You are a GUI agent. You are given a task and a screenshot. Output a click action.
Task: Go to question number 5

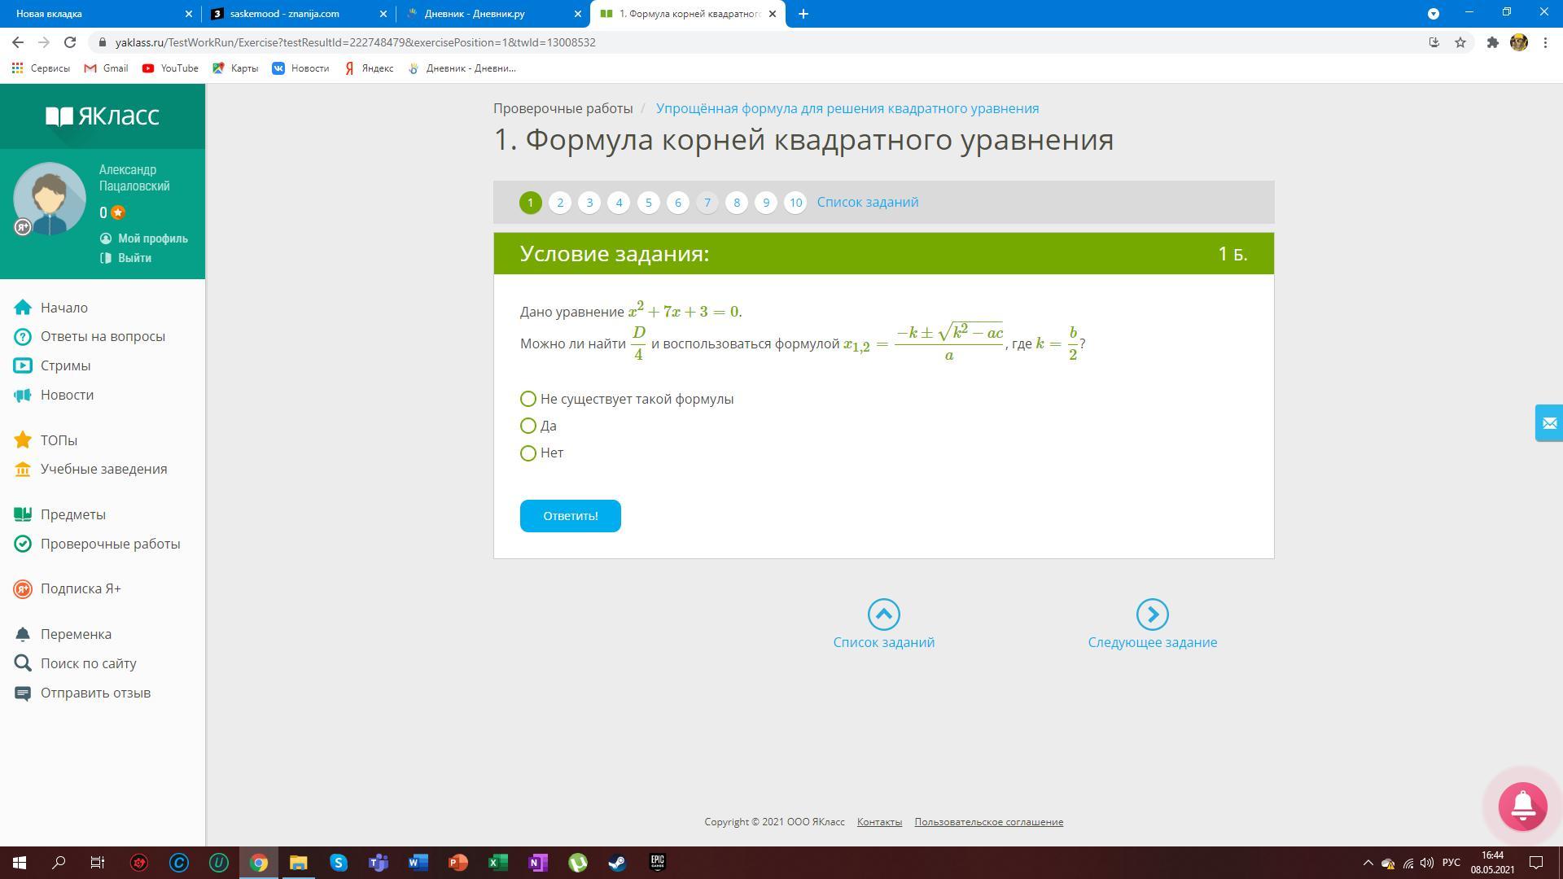click(648, 203)
